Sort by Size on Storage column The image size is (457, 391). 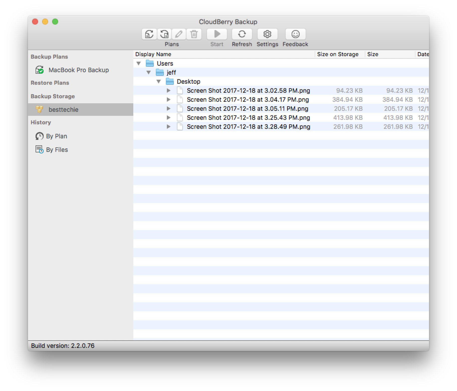click(x=337, y=54)
